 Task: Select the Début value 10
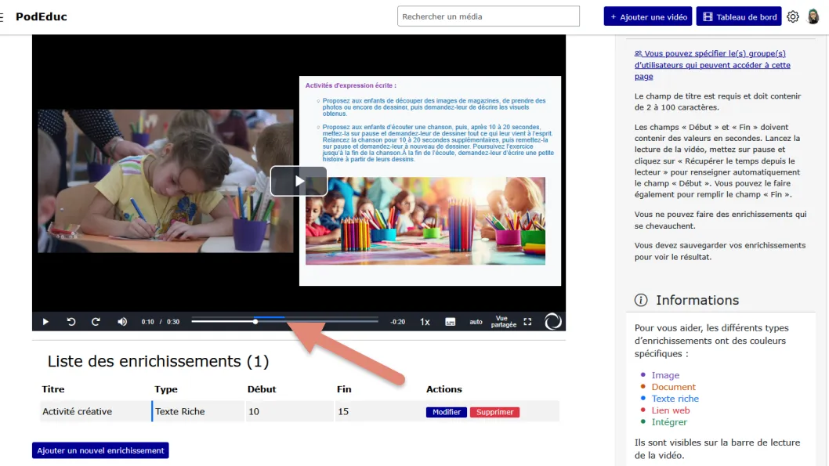[x=290, y=412]
